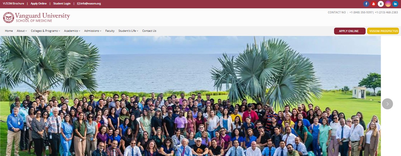Open the YouTube social icon

374,4
